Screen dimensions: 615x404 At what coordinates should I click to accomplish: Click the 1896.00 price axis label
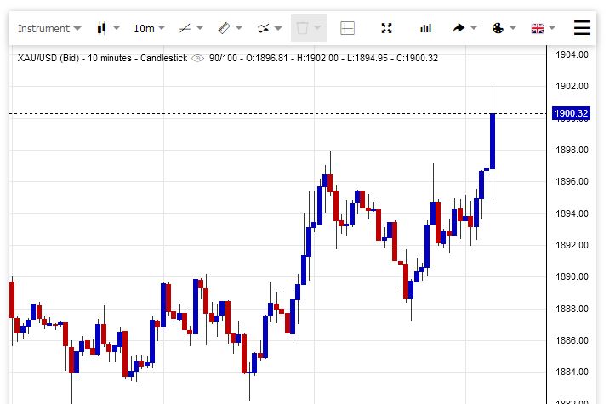pyautogui.click(x=572, y=181)
